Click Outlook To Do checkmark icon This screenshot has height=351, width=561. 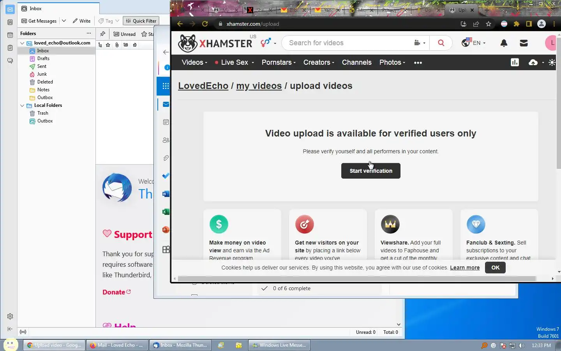pyautogui.click(x=166, y=176)
